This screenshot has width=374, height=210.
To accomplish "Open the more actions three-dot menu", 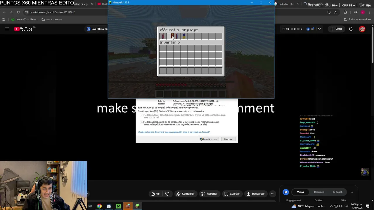I will pyautogui.click(x=273, y=194).
